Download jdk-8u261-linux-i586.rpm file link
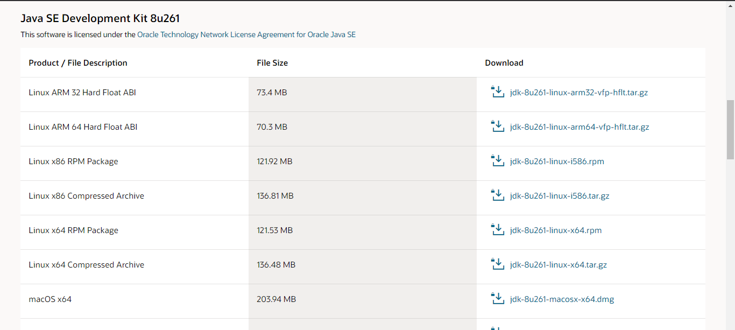Viewport: 735px width, 330px height. pos(557,162)
